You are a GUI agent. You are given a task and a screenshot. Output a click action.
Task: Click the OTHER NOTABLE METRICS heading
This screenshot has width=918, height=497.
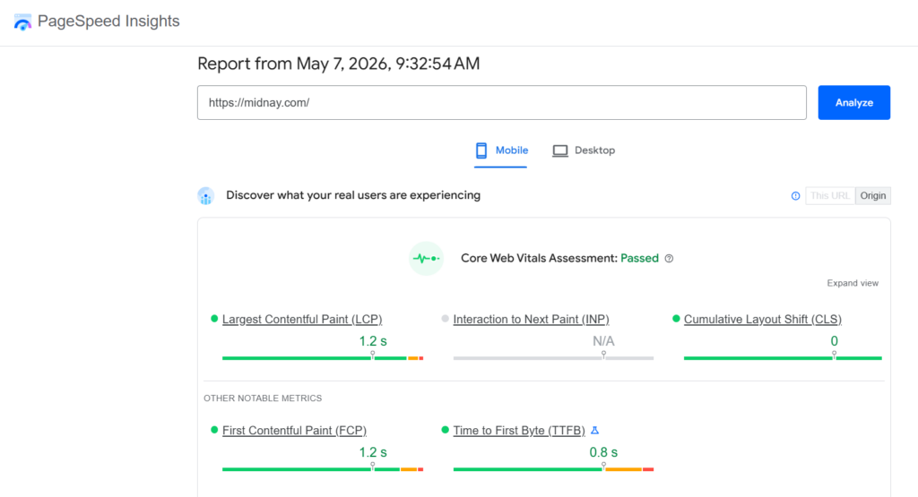tap(263, 398)
